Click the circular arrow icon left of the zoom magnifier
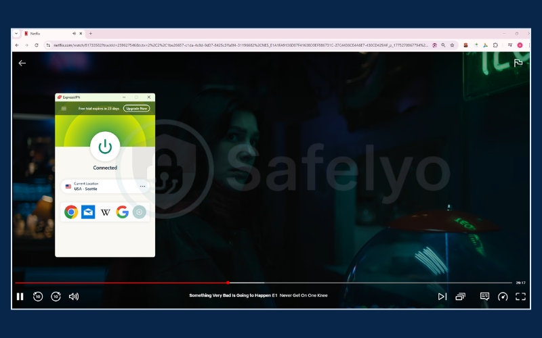The width and height of the screenshot is (542, 338). tap(434, 45)
